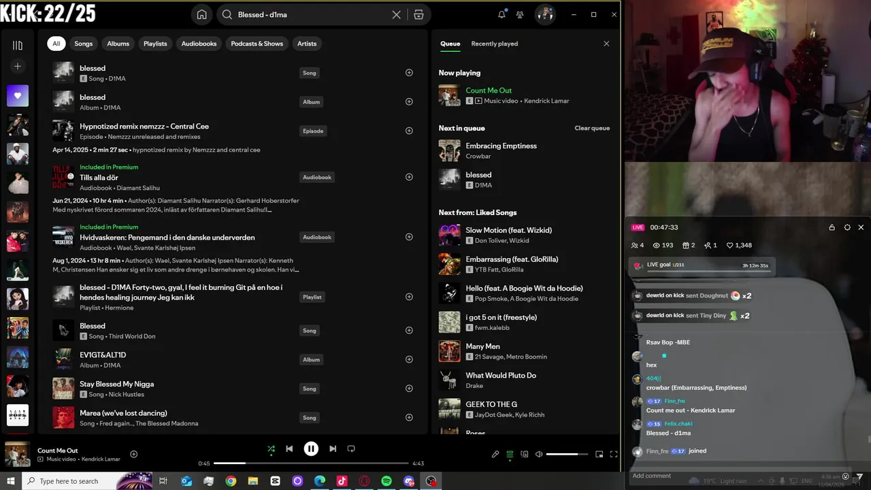Open What Would Pluto Do thumbnail in queue
This screenshot has width=871, height=490.
click(x=449, y=380)
